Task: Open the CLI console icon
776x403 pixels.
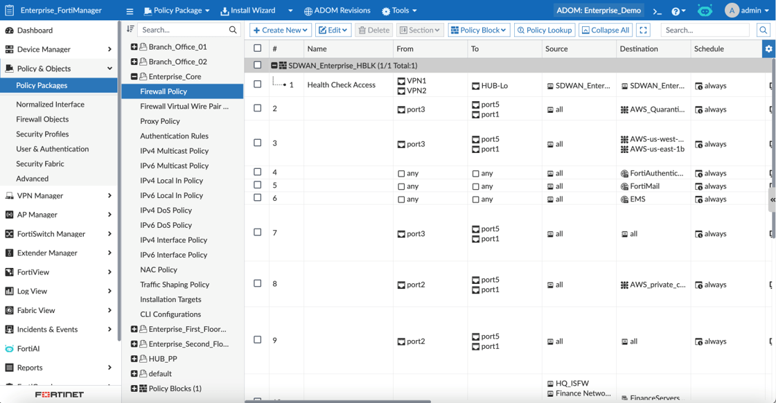Action: click(657, 11)
